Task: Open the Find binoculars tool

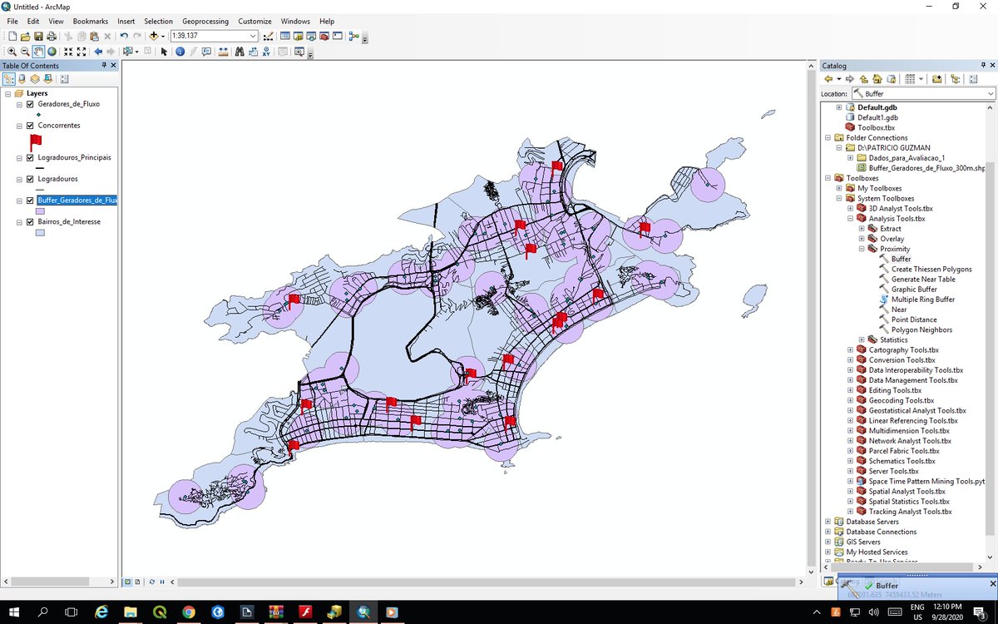Action: (240, 52)
